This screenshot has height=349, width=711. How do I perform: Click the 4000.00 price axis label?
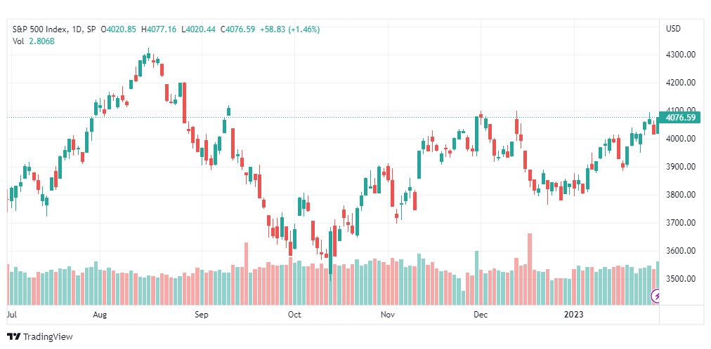(x=680, y=139)
